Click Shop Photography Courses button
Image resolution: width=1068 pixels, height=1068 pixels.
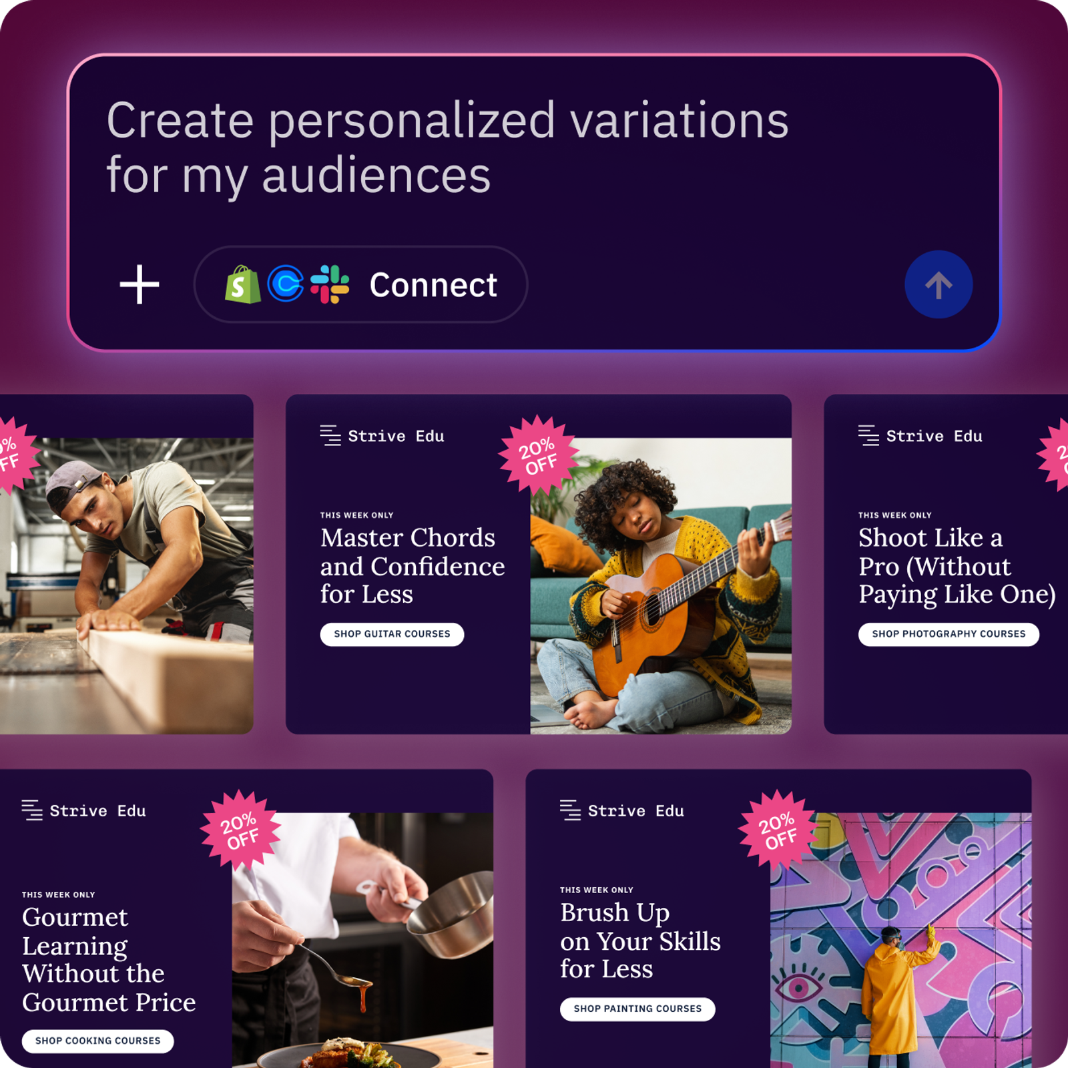pos(949,634)
